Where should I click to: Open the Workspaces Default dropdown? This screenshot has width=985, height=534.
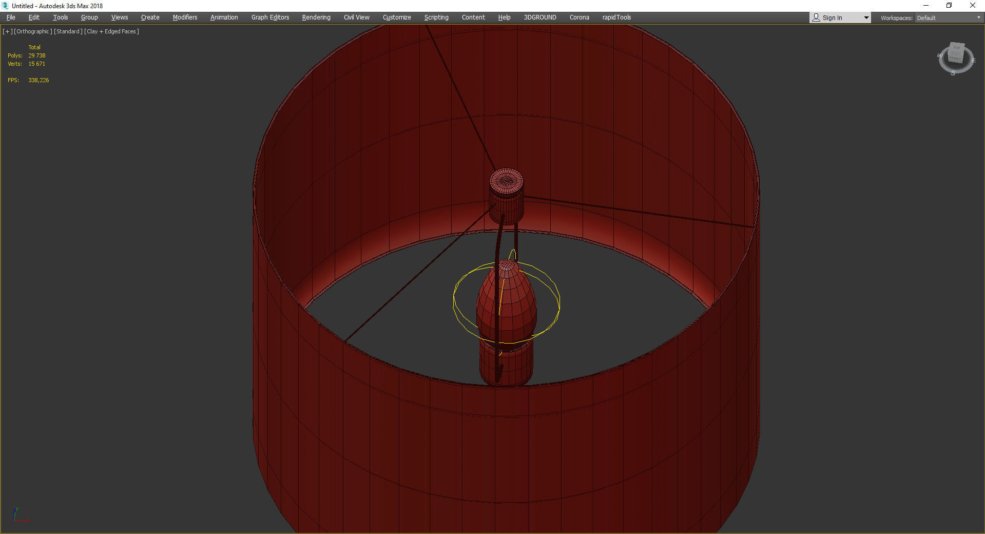949,18
